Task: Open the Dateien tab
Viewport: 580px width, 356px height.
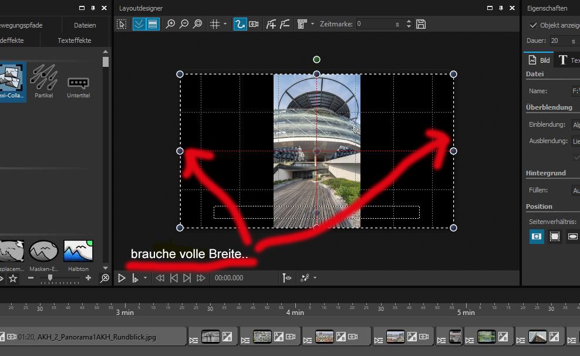Action: point(85,25)
